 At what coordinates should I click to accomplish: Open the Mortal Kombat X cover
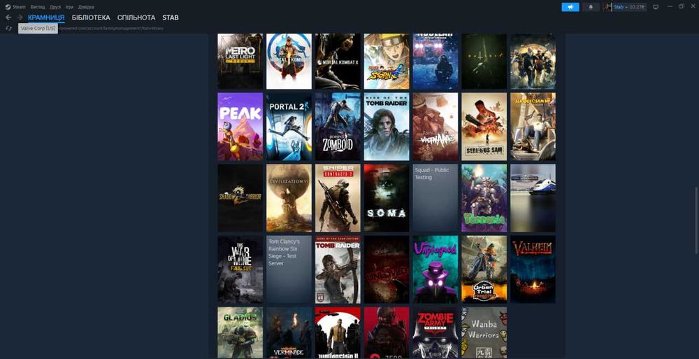coord(338,61)
